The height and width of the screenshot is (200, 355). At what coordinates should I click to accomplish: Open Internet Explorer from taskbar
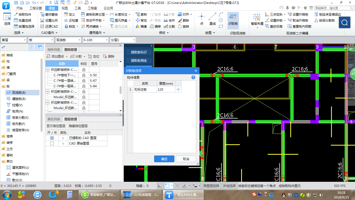tap(38, 195)
